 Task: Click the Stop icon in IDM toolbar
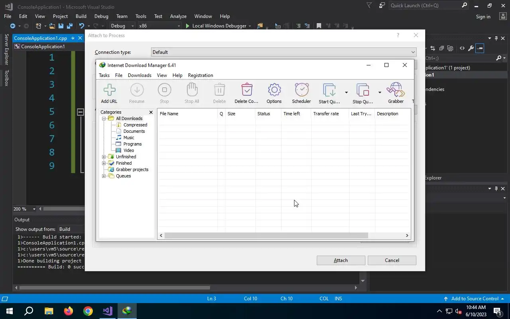[x=164, y=90]
